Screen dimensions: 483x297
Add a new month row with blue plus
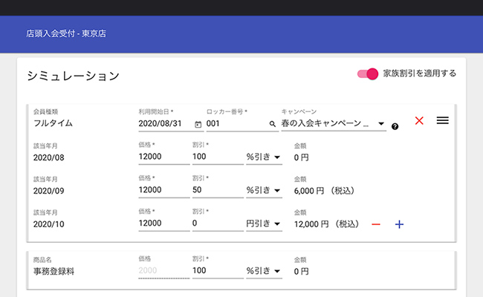coord(399,224)
